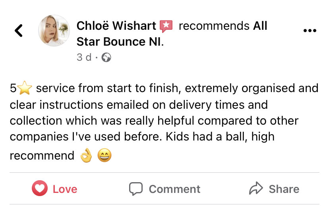329x206 pixels.
Task: Click the Love reaction label
Action: 65,189
